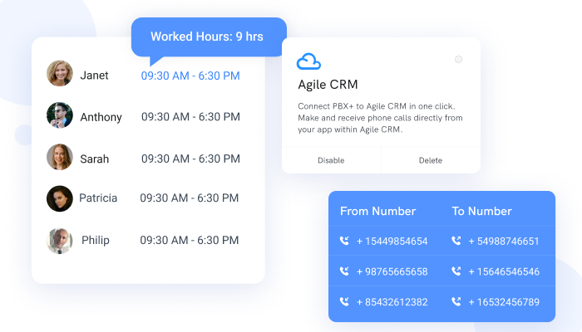Click incoming call icon beside +15449854654
The height and width of the screenshot is (332, 582).
pos(344,241)
